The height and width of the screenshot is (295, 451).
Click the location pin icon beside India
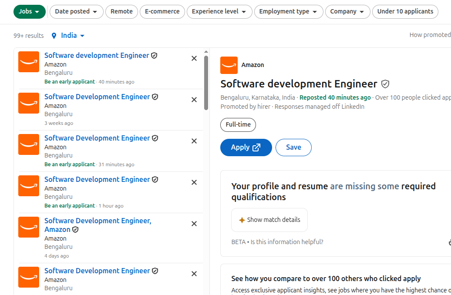click(x=54, y=36)
